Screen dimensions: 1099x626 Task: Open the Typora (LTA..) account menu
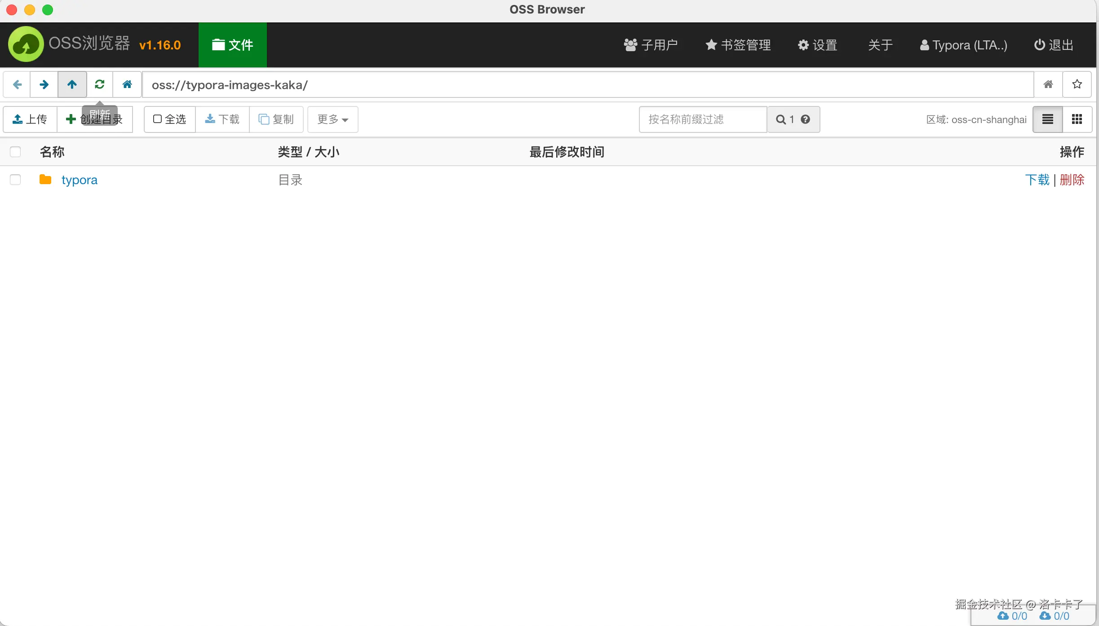click(964, 45)
